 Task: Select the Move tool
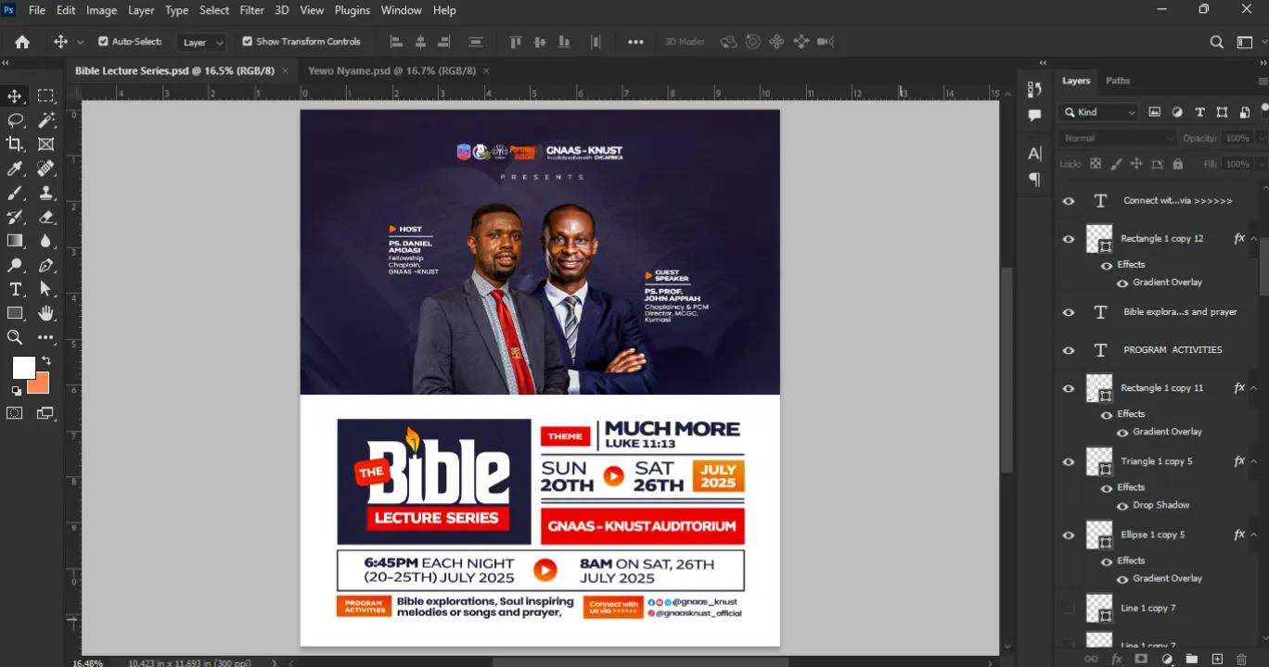pyautogui.click(x=15, y=96)
